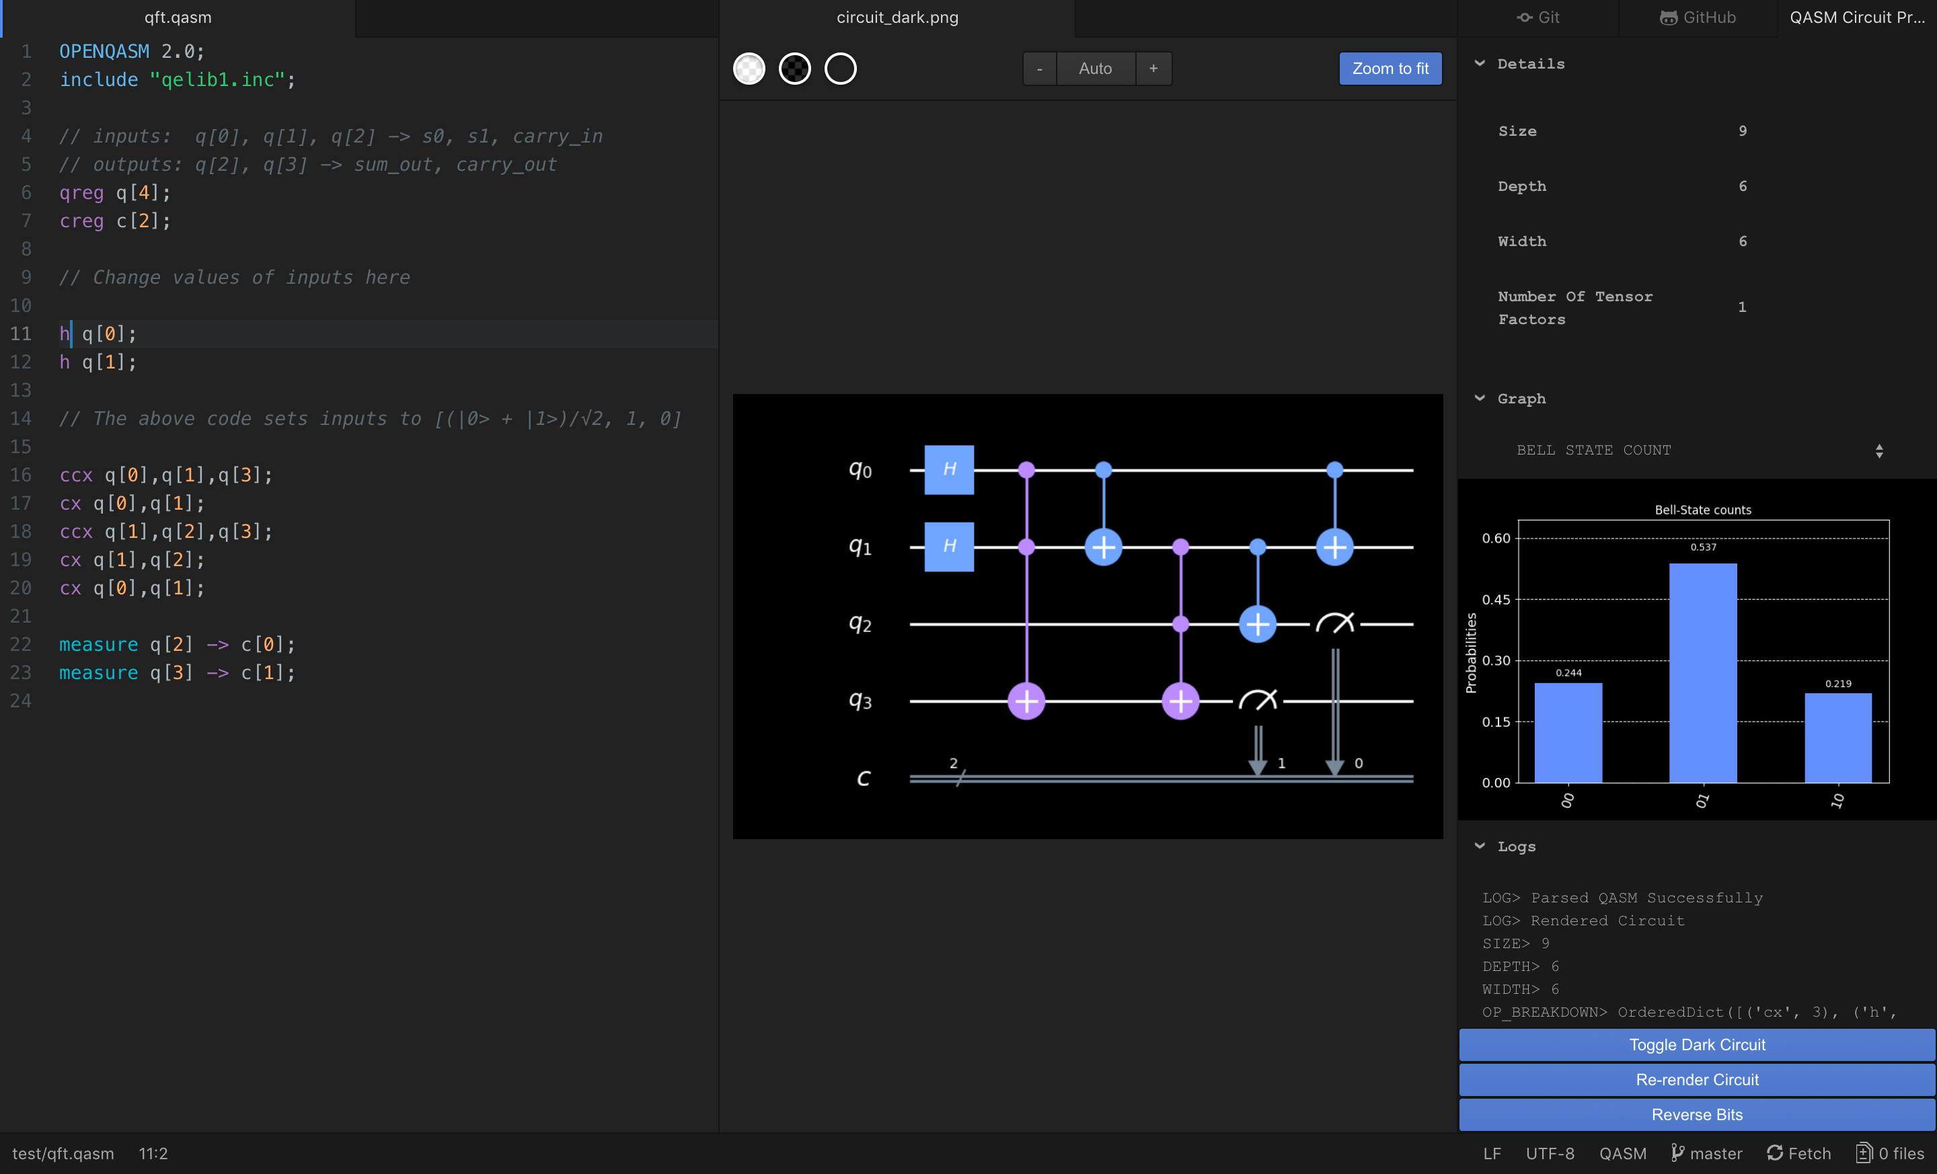Reset image zoom to Auto
1937x1174 pixels.
[1095, 69]
